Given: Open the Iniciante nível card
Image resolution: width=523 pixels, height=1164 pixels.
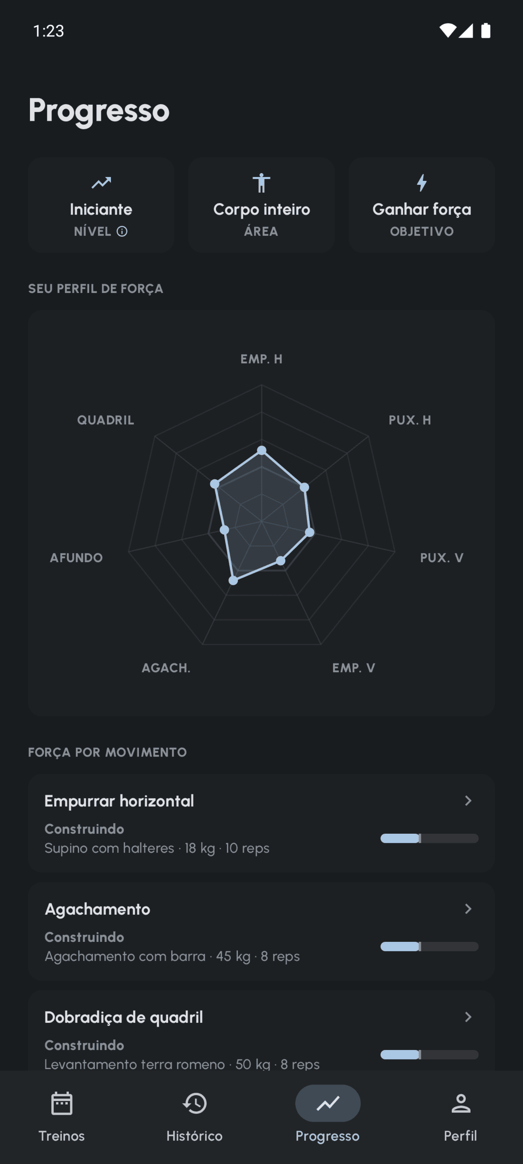Looking at the screenshot, I should tap(101, 205).
